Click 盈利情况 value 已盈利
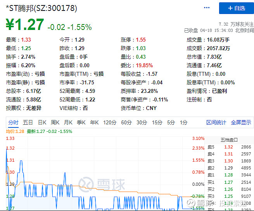 [x=219, y=91]
